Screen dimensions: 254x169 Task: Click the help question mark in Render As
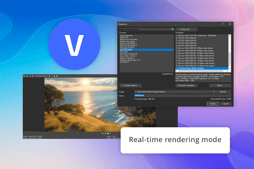tap(223, 24)
